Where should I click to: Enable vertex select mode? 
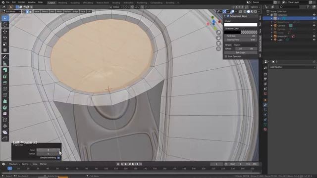(24, 12)
